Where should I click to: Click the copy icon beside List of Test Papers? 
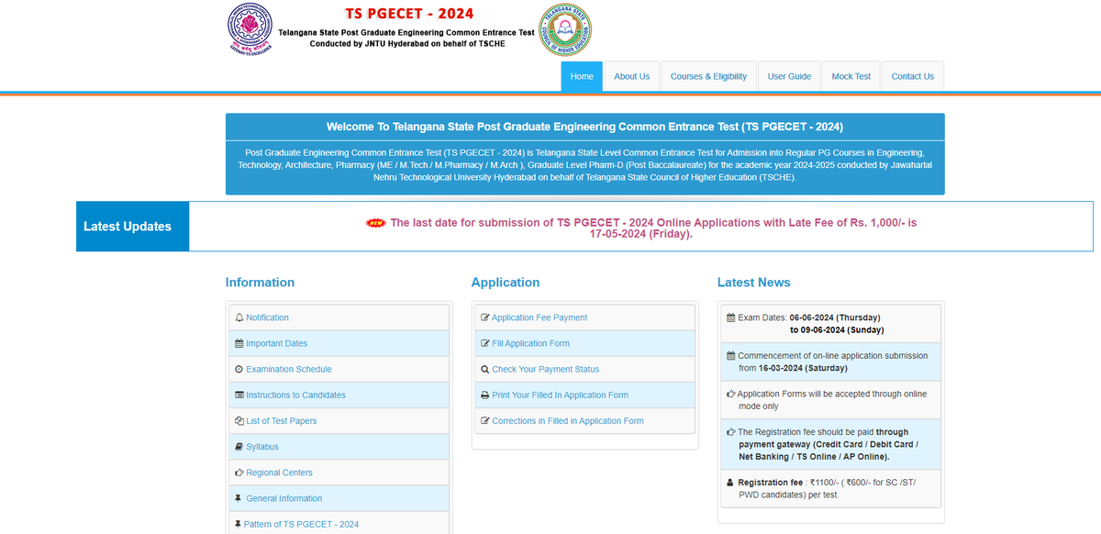(239, 421)
